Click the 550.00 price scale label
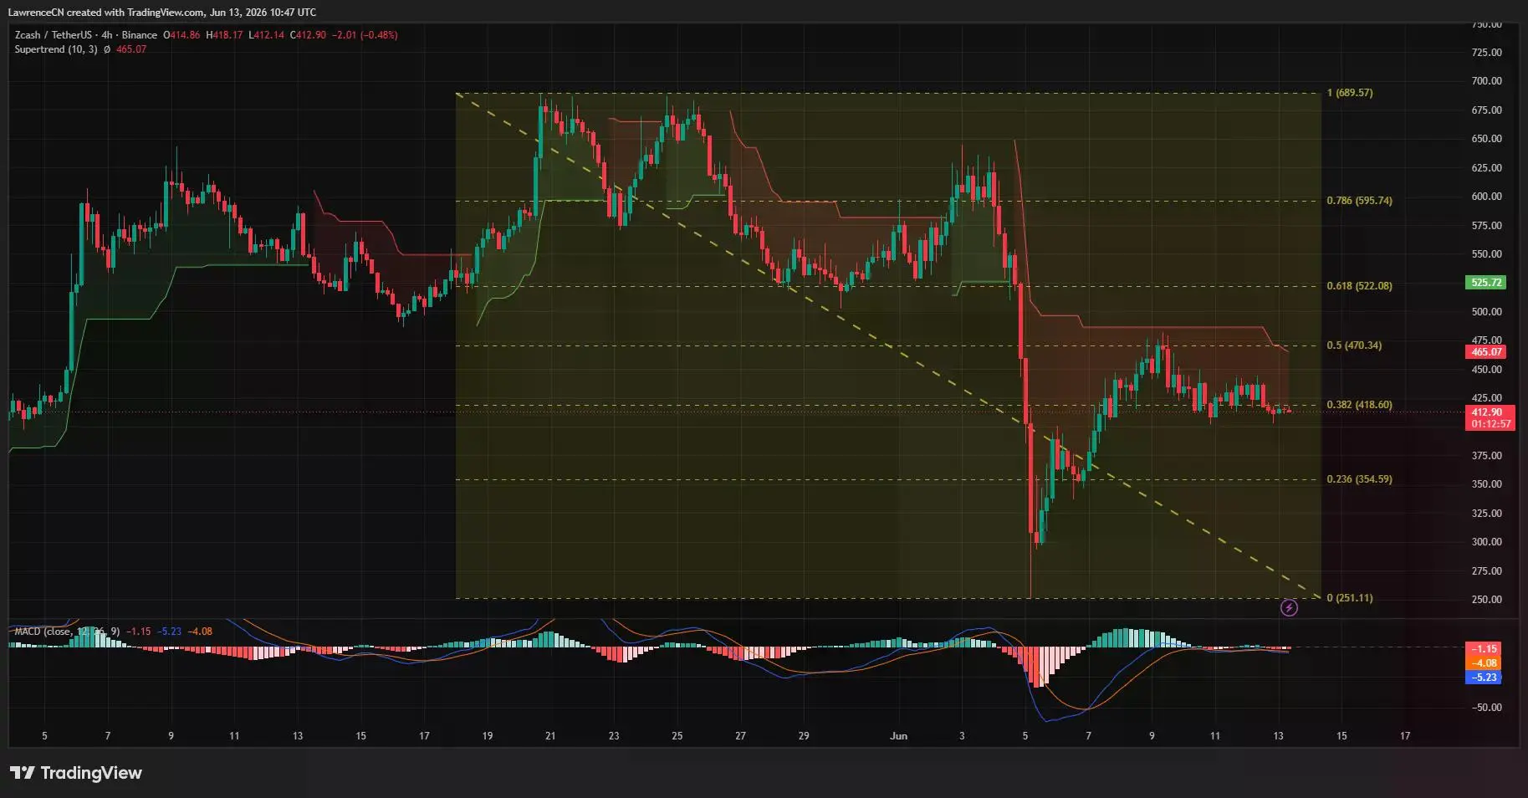The height and width of the screenshot is (798, 1528). pyautogui.click(x=1486, y=254)
